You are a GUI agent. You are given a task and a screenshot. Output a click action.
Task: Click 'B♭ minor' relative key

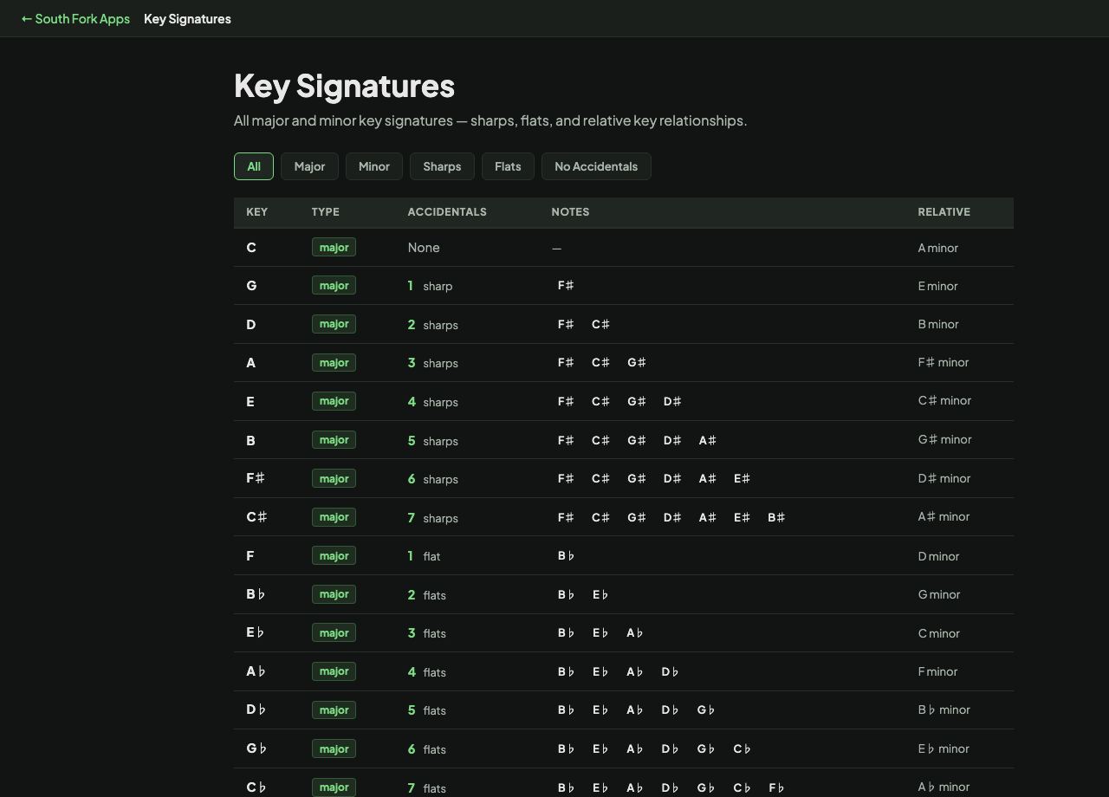tap(944, 710)
